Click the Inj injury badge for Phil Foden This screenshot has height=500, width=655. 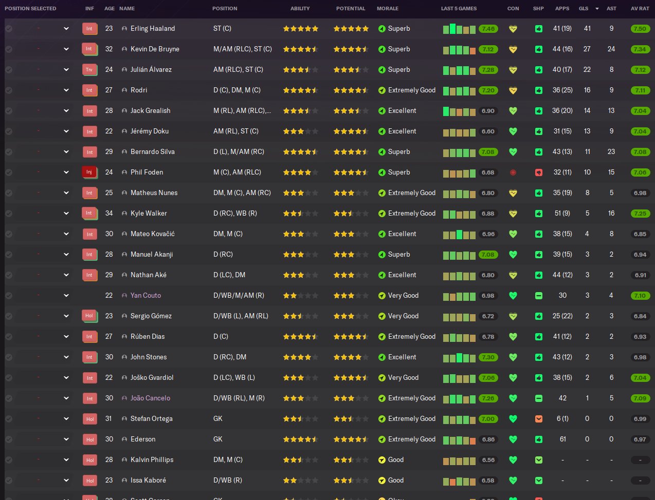89,172
